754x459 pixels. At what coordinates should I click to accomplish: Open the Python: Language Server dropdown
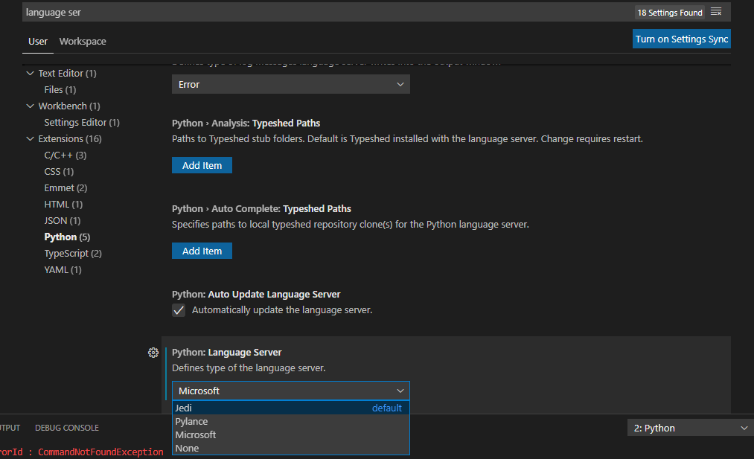tap(290, 391)
